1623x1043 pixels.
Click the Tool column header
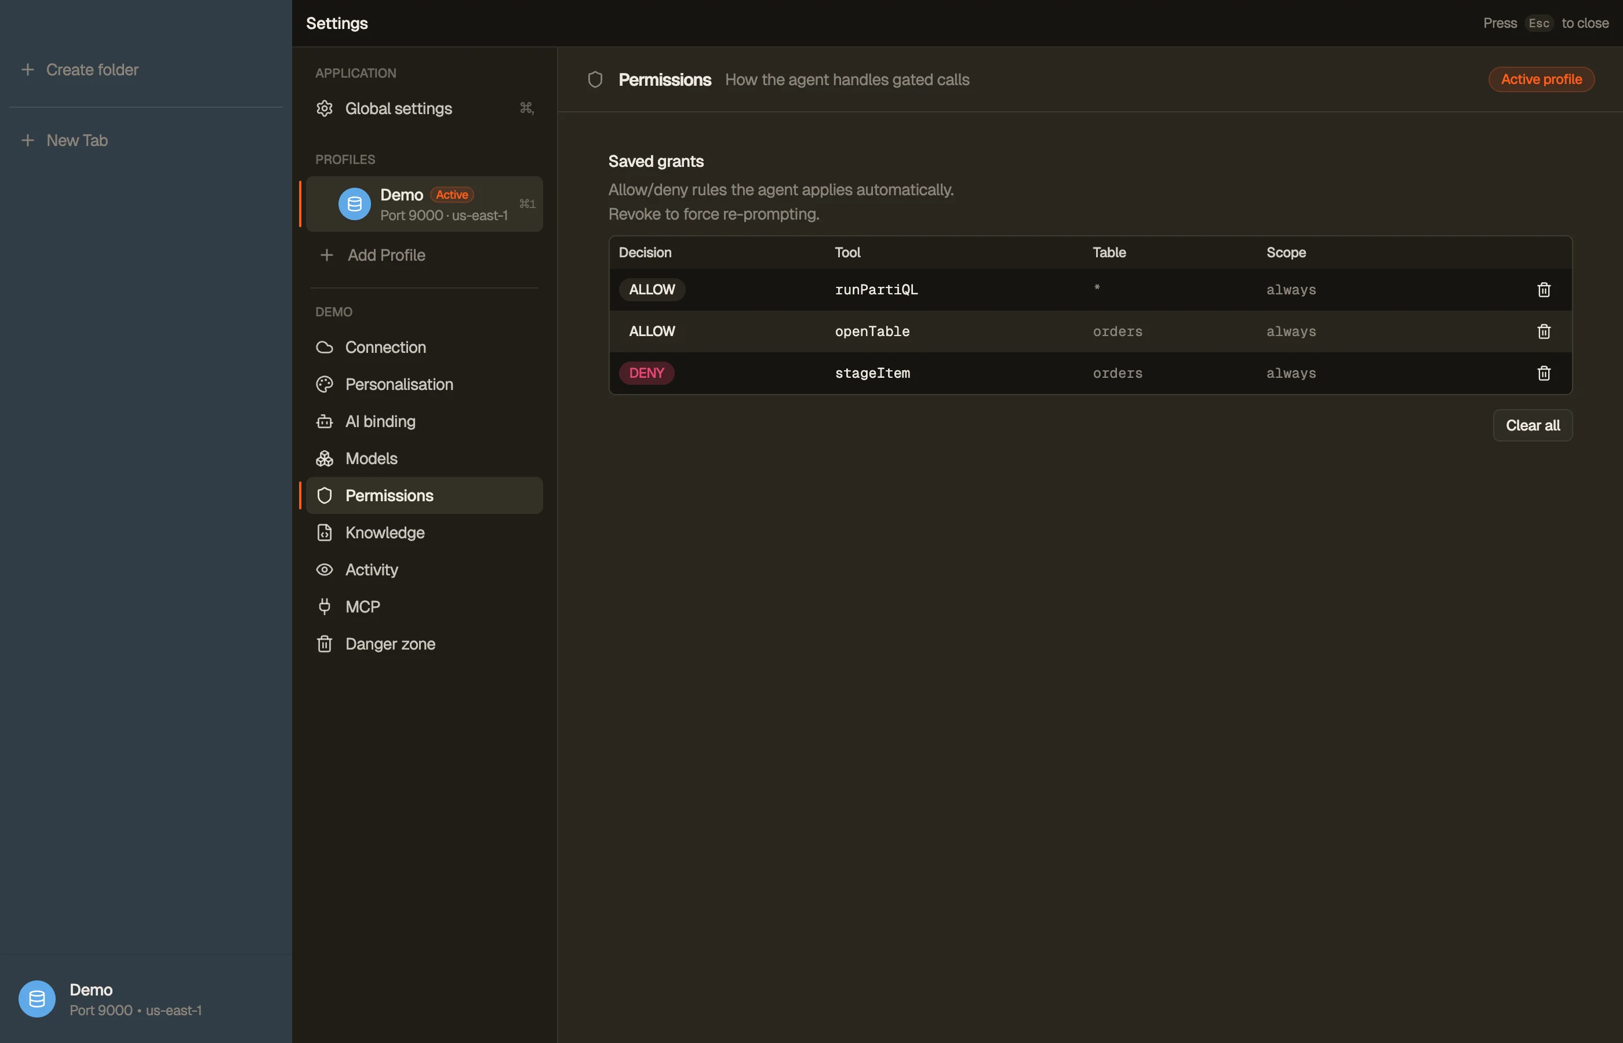tap(847, 253)
